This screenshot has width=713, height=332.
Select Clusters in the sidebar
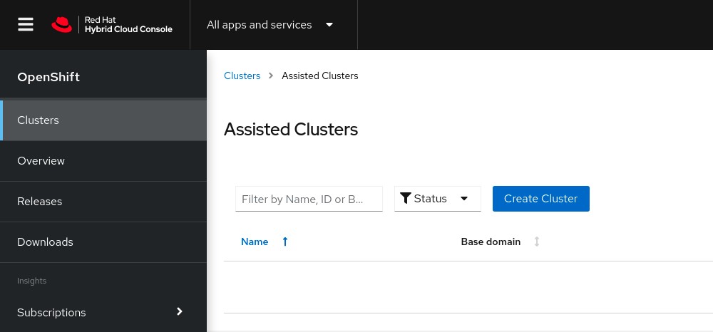point(38,120)
